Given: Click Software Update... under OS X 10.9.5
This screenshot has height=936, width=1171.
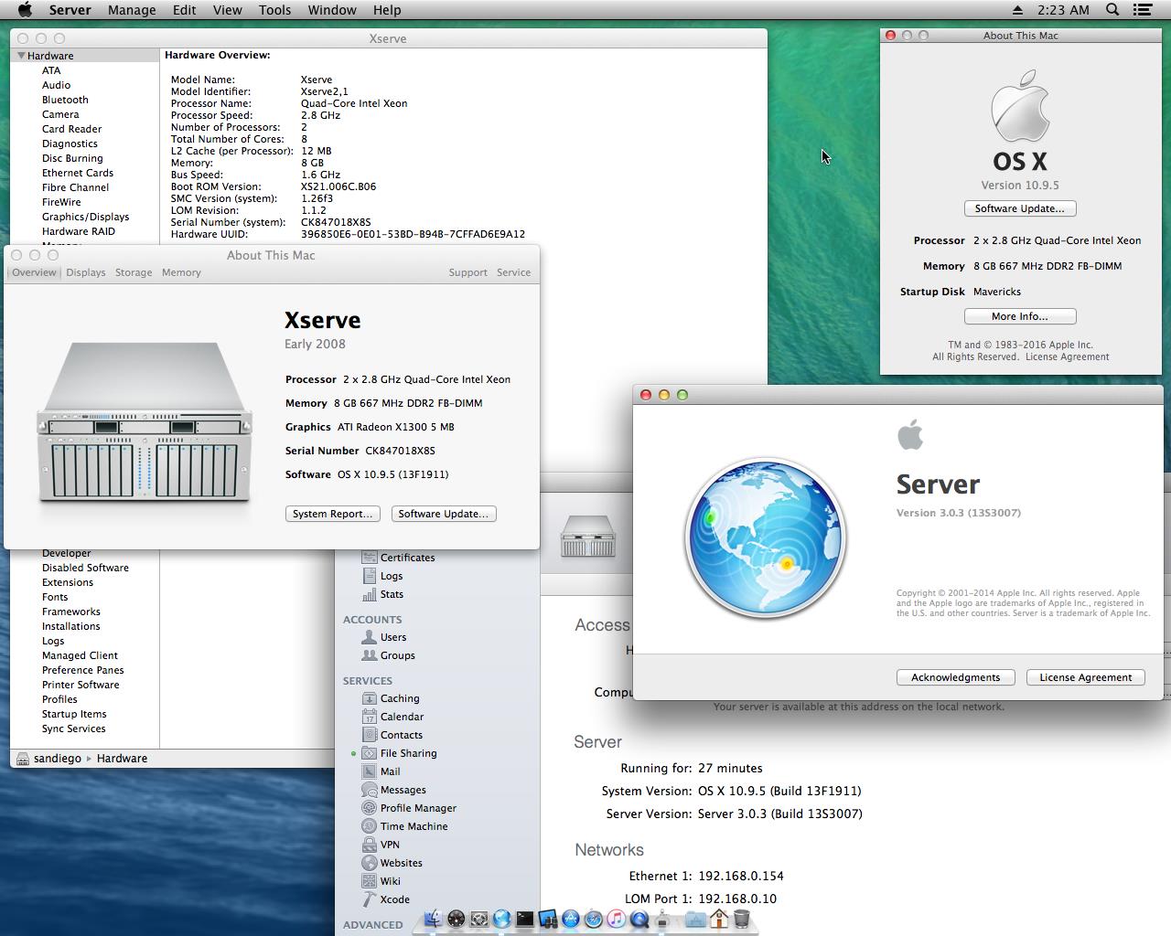Looking at the screenshot, I should coord(1019,208).
